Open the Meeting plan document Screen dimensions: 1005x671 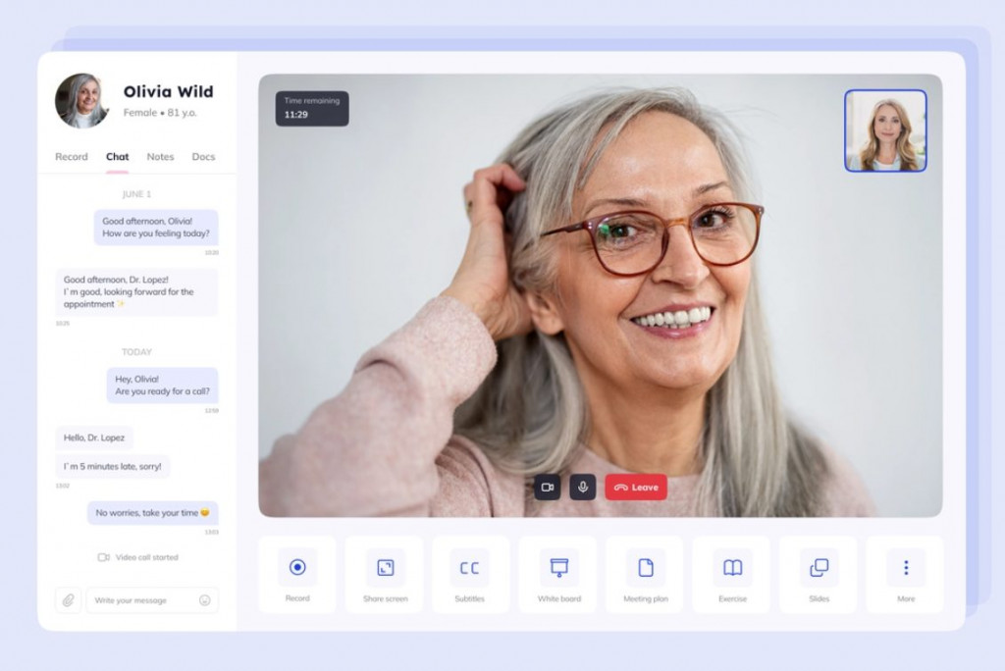tap(644, 569)
